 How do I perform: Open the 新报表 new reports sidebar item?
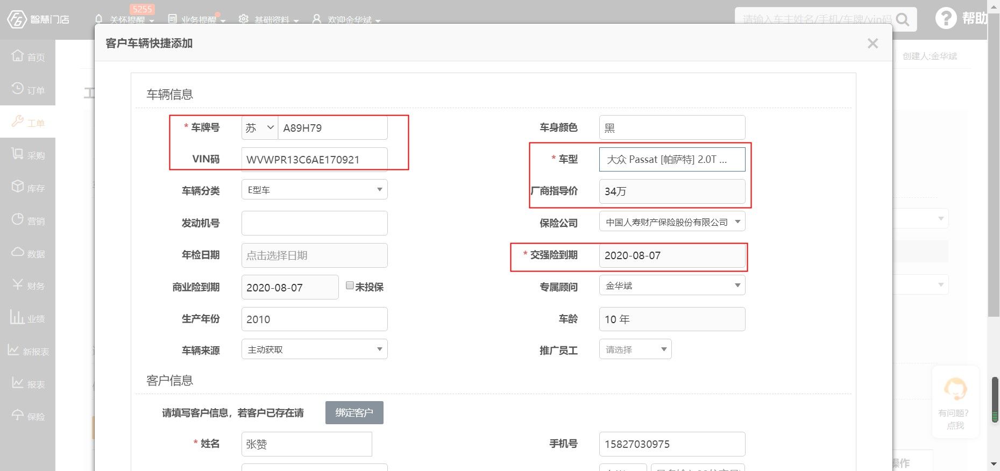[x=28, y=351]
